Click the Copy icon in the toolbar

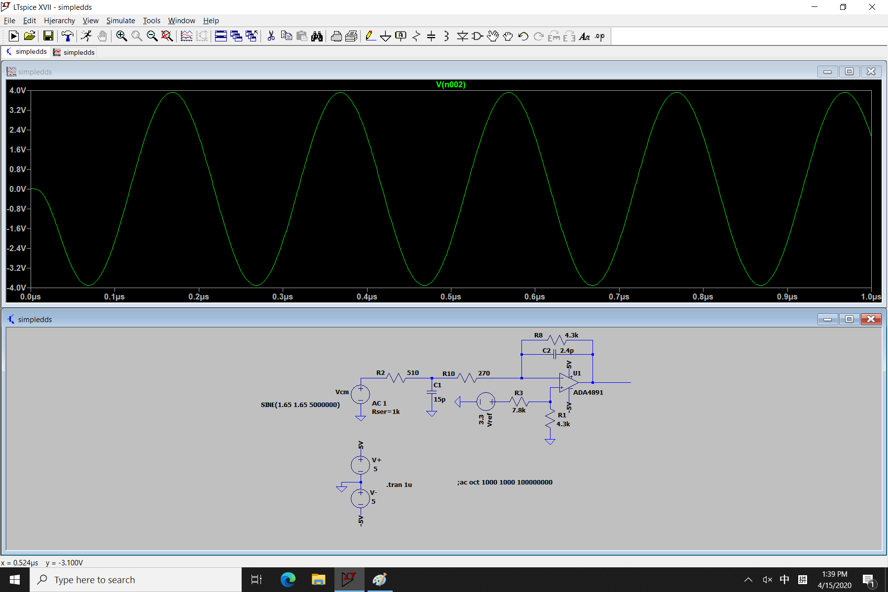click(x=286, y=36)
